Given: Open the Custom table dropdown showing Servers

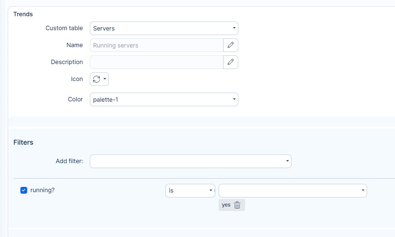Looking at the screenshot, I should click(x=164, y=28).
